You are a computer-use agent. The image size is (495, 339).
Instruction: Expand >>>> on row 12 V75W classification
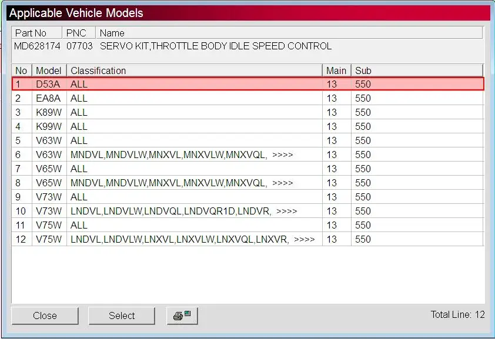coord(305,239)
